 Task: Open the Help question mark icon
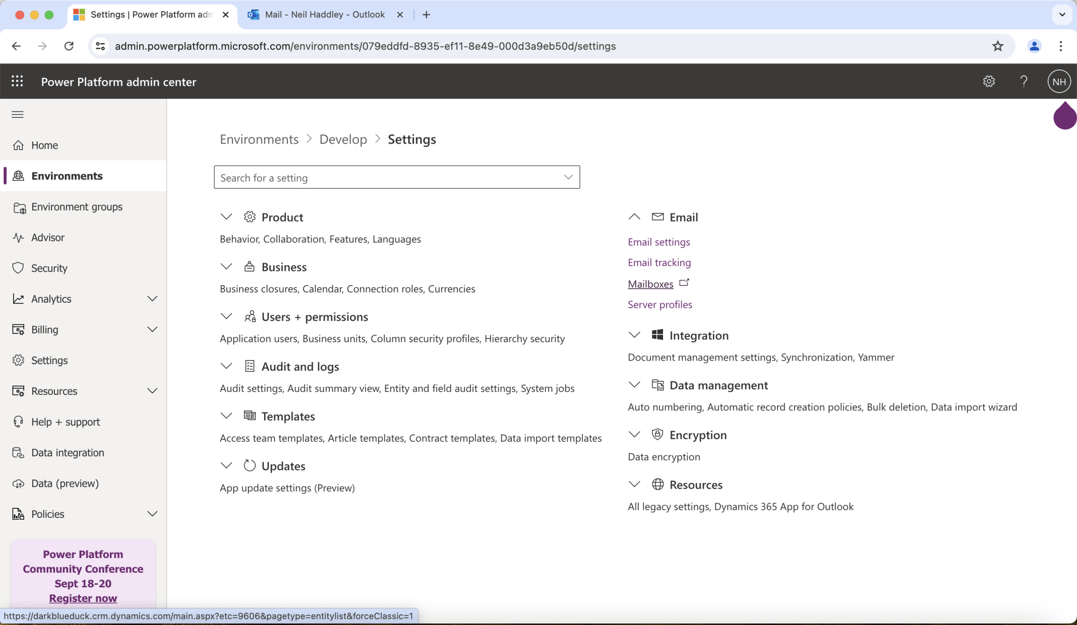[1023, 81]
